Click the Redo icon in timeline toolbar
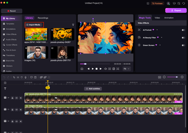 pyautogui.click(x=8, y=77)
